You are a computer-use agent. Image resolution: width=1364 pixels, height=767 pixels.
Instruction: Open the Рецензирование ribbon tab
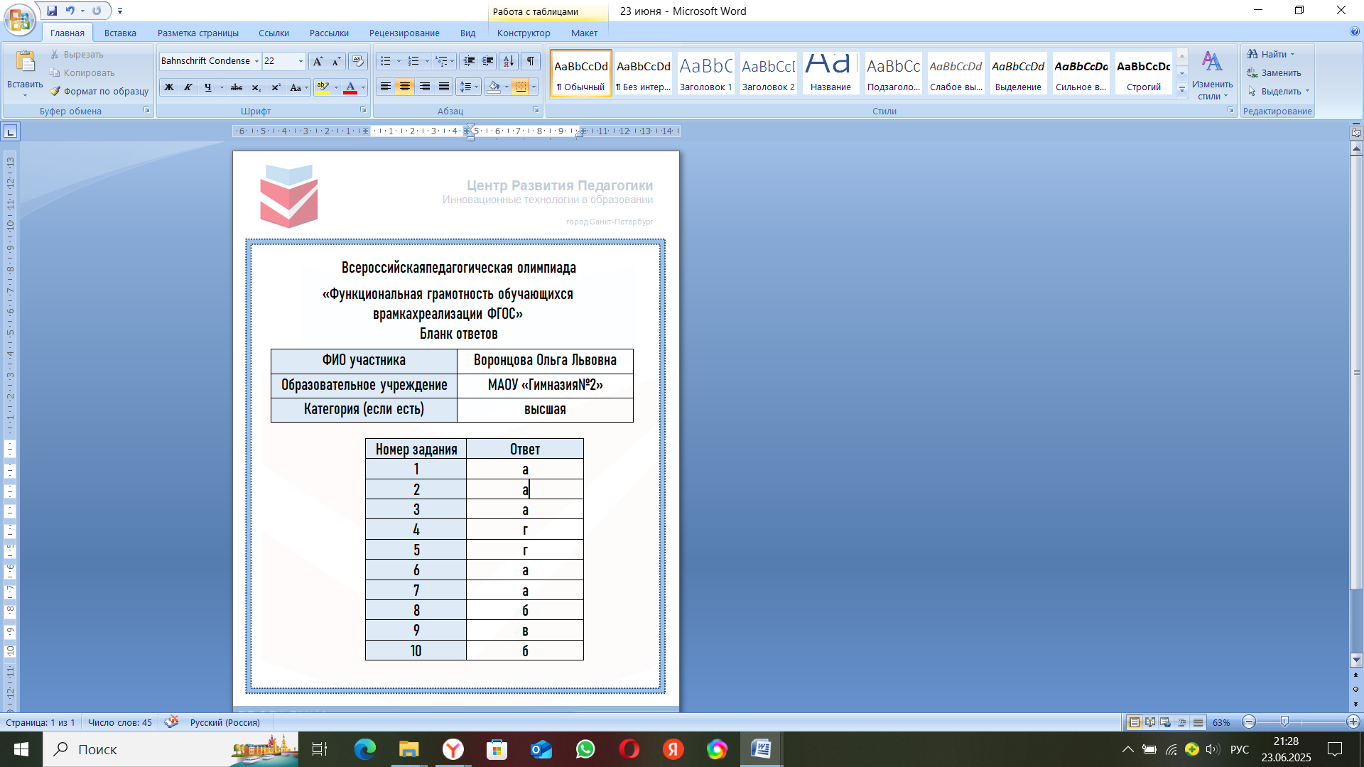pos(404,33)
